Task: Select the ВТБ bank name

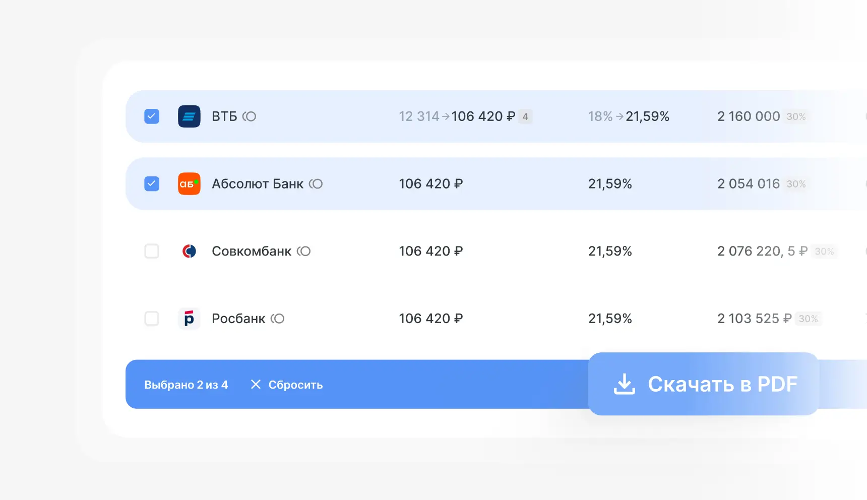Action: [224, 116]
